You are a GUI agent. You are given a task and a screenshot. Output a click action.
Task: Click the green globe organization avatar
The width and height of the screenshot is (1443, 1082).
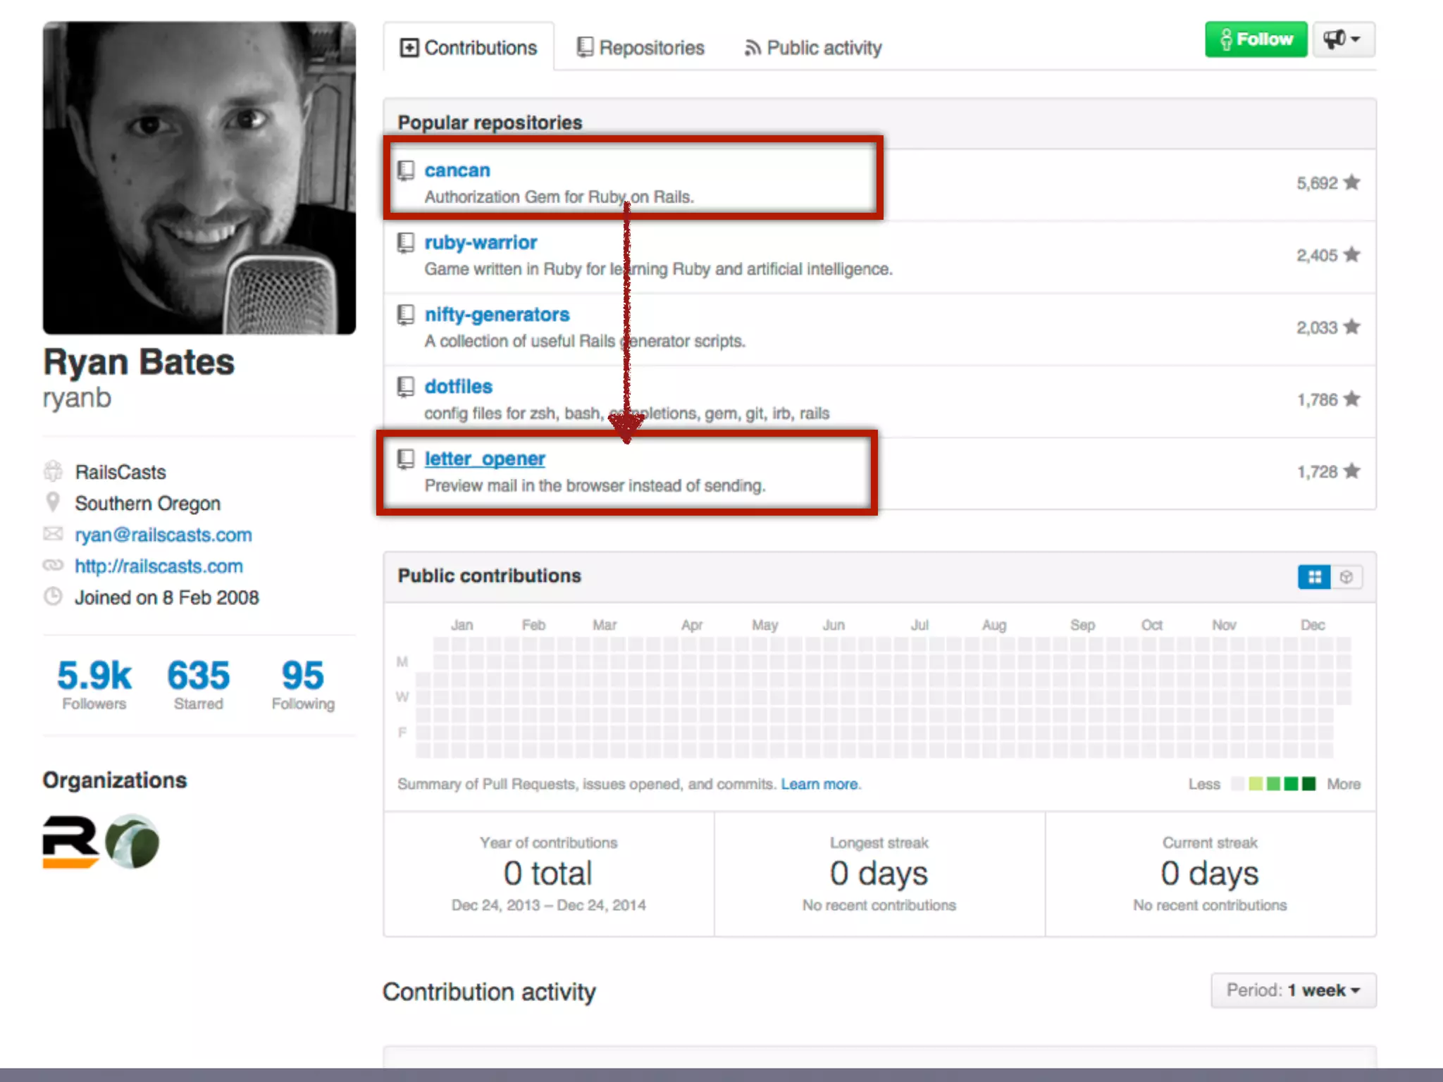132,842
